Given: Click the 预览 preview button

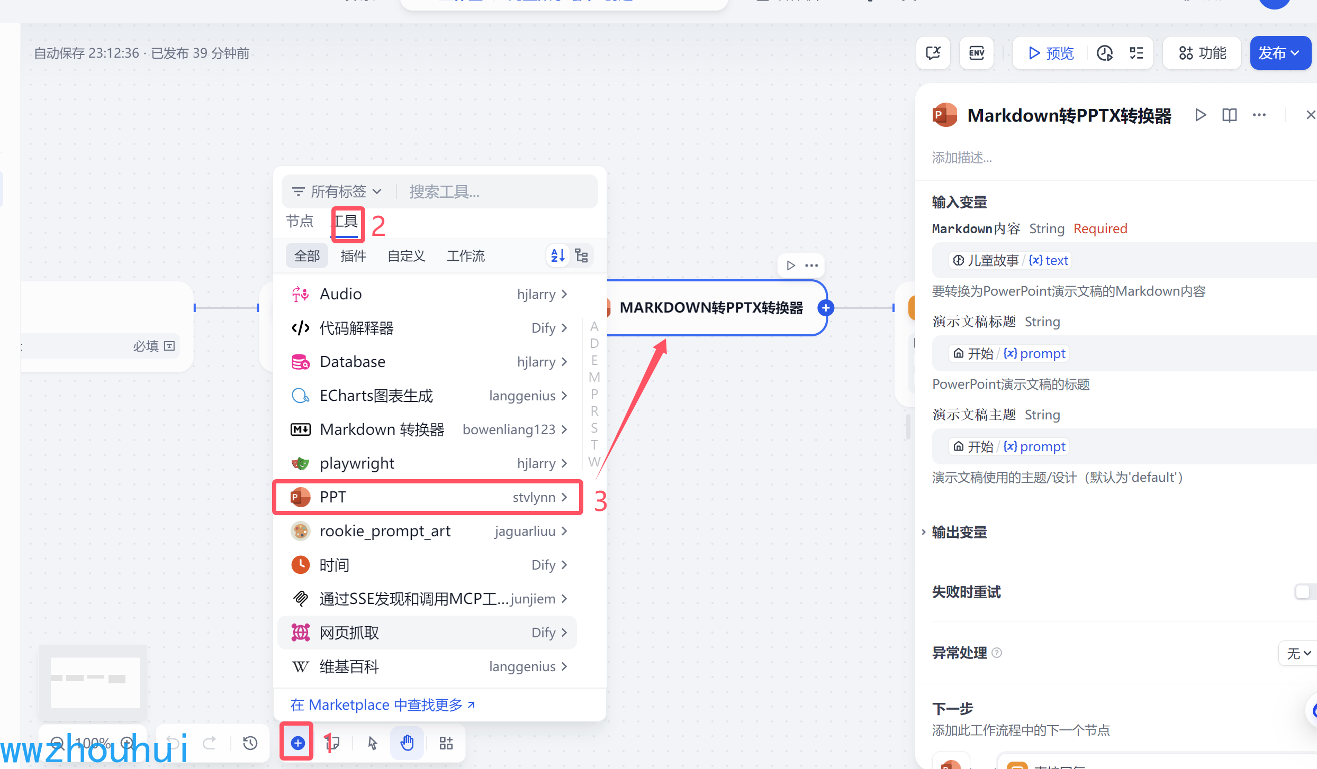Looking at the screenshot, I should [x=1051, y=53].
